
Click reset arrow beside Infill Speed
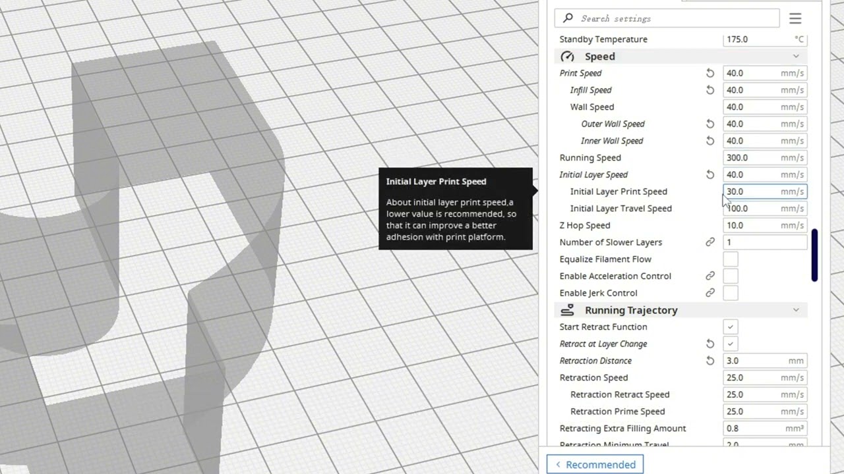(x=710, y=90)
